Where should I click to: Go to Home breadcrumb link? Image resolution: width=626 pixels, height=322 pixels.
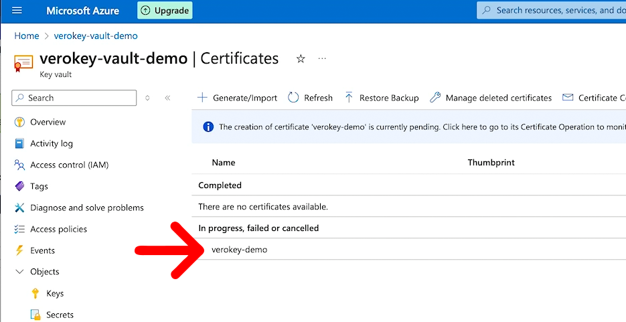[x=27, y=35]
